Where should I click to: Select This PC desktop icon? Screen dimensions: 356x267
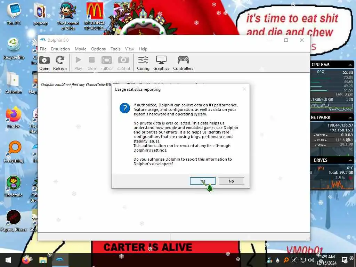14,14
